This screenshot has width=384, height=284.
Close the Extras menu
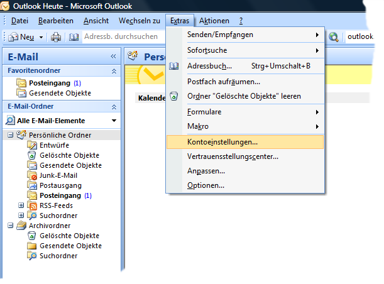pos(180,21)
